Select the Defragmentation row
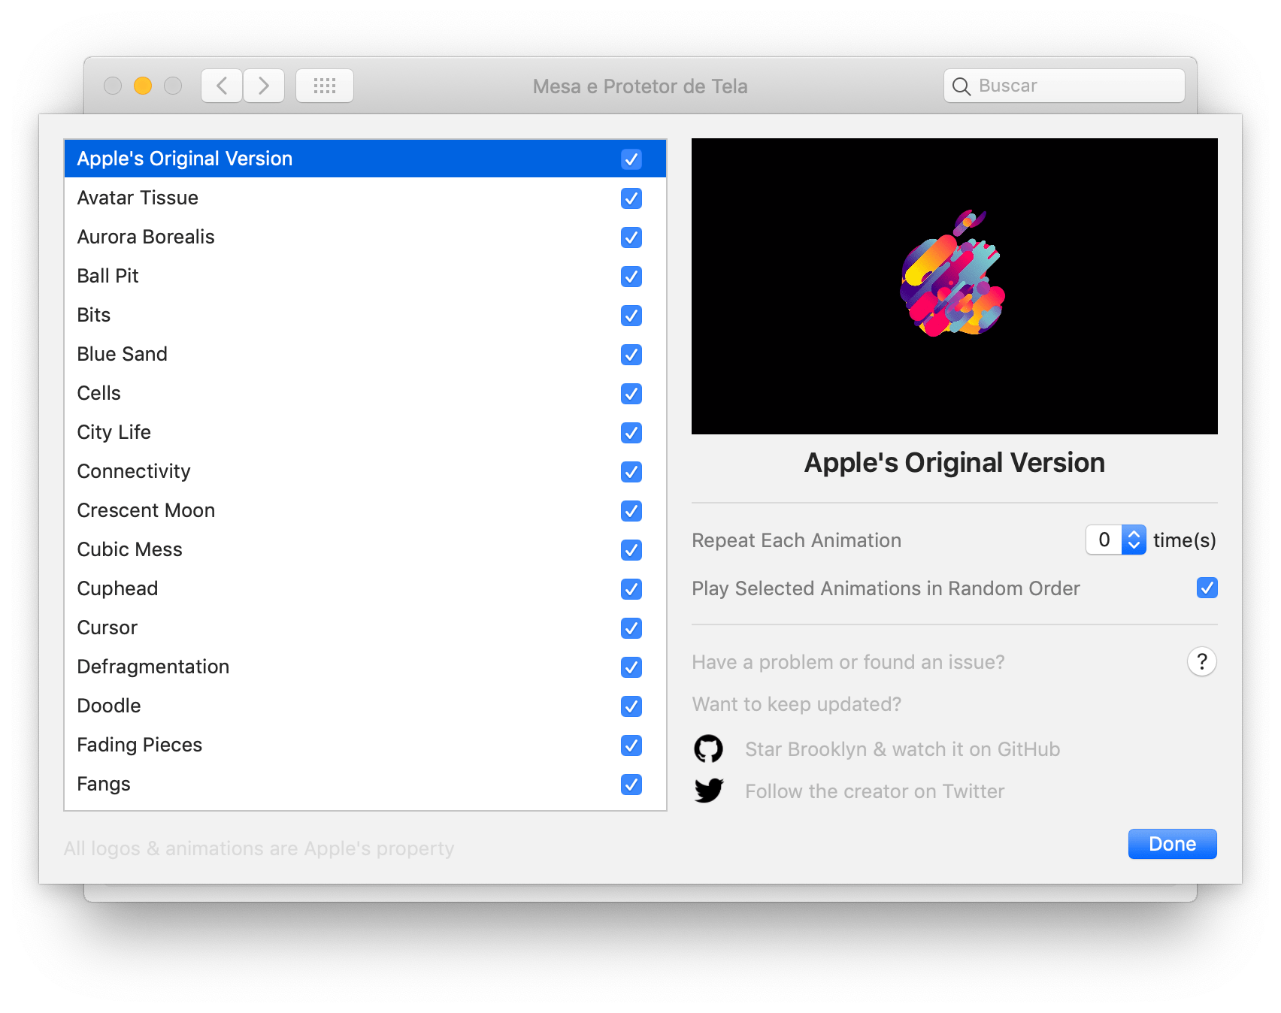This screenshot has width=1281, height=1013. coord(365,667)
